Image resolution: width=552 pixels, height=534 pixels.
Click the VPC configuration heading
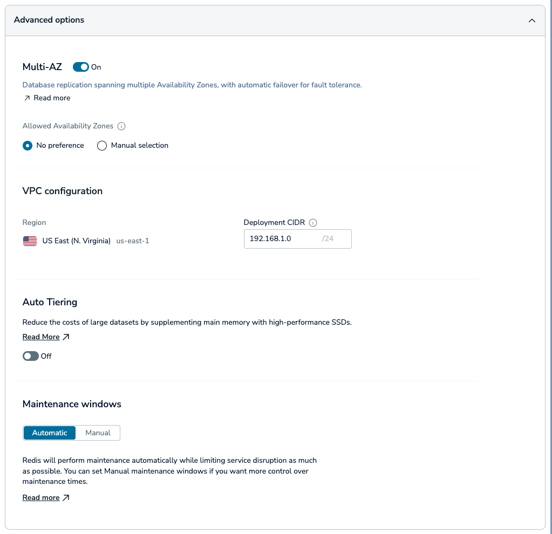62,191
